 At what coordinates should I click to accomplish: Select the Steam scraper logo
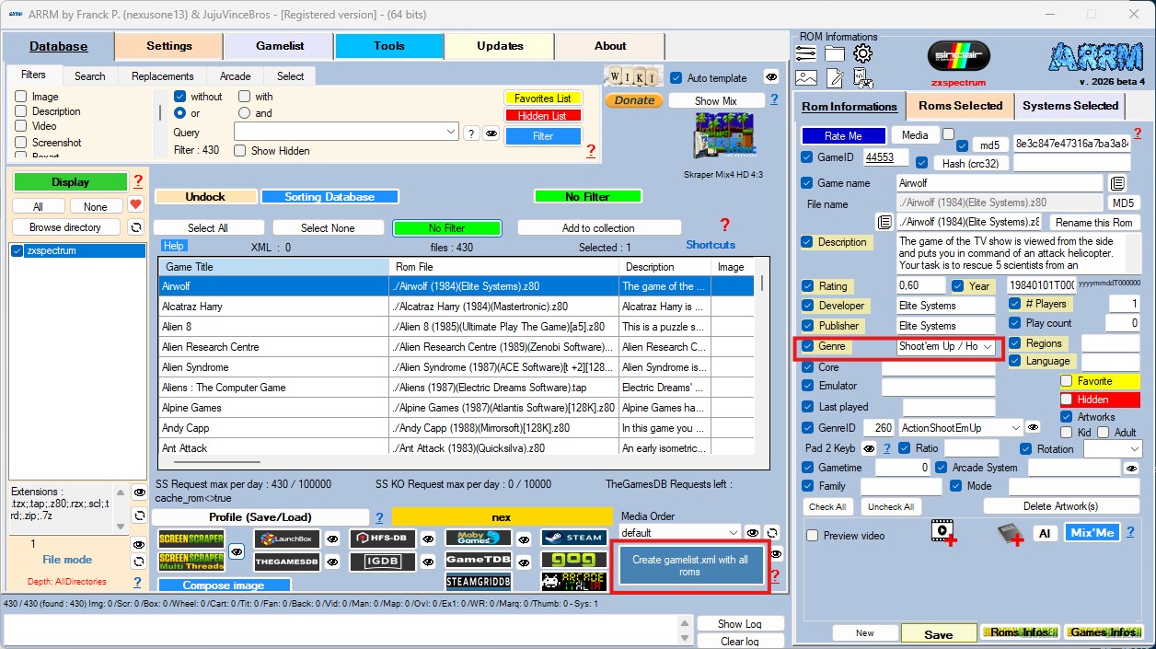pyautogui.click(x=573, y=538)
